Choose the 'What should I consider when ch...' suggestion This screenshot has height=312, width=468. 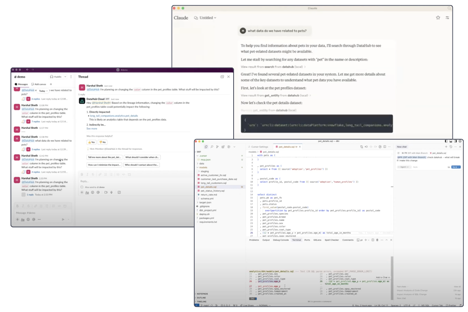tap(142, 157)
